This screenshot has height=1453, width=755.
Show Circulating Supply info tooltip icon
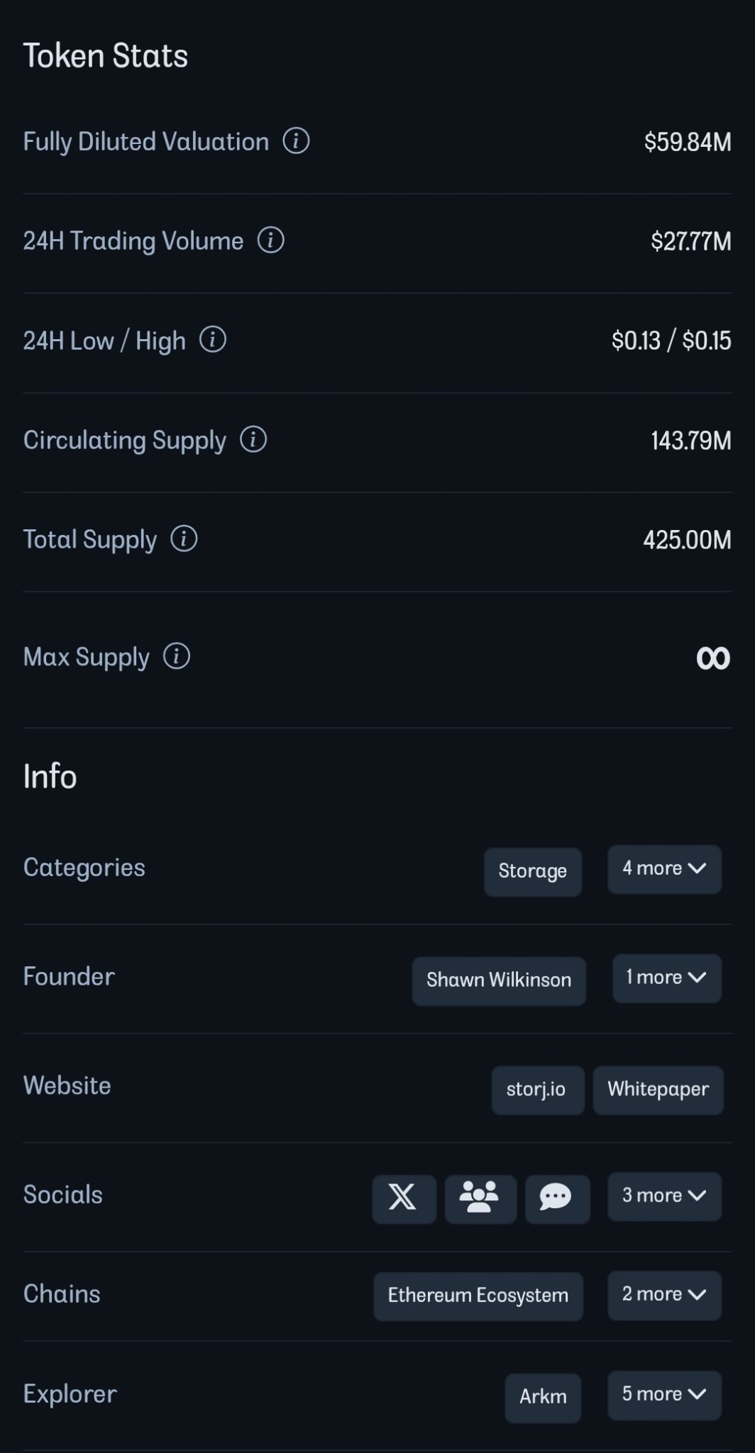[x=253, y=440]
